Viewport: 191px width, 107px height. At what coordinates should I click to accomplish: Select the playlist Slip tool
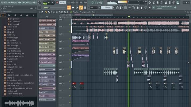(x=57, y=12)
